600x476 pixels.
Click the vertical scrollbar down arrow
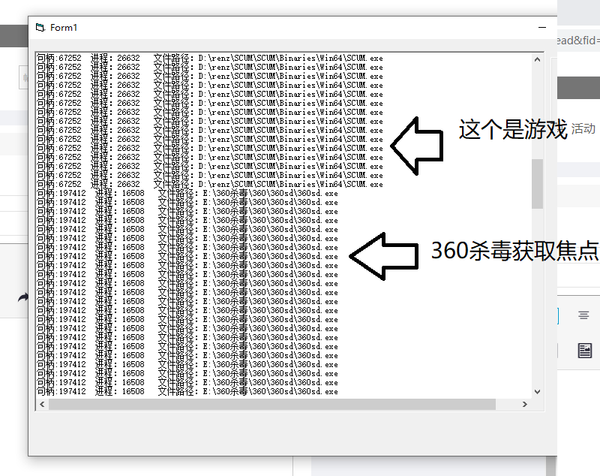click(537, 391)
